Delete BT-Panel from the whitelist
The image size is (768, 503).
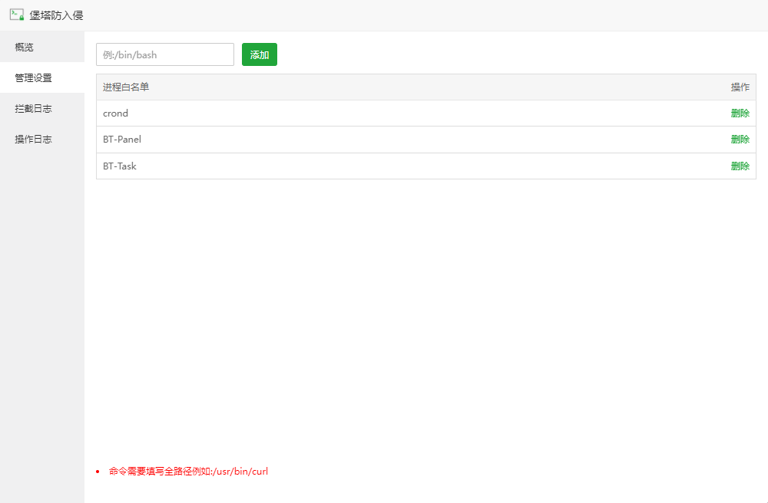point(740,140)
